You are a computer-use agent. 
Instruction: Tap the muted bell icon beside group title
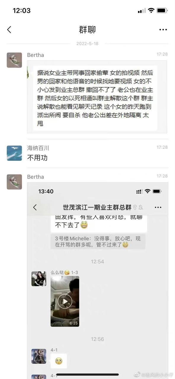click(141, 208)
